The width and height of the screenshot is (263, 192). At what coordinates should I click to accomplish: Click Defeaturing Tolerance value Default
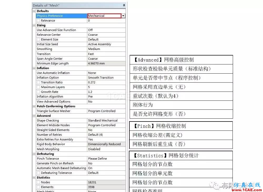106,173
